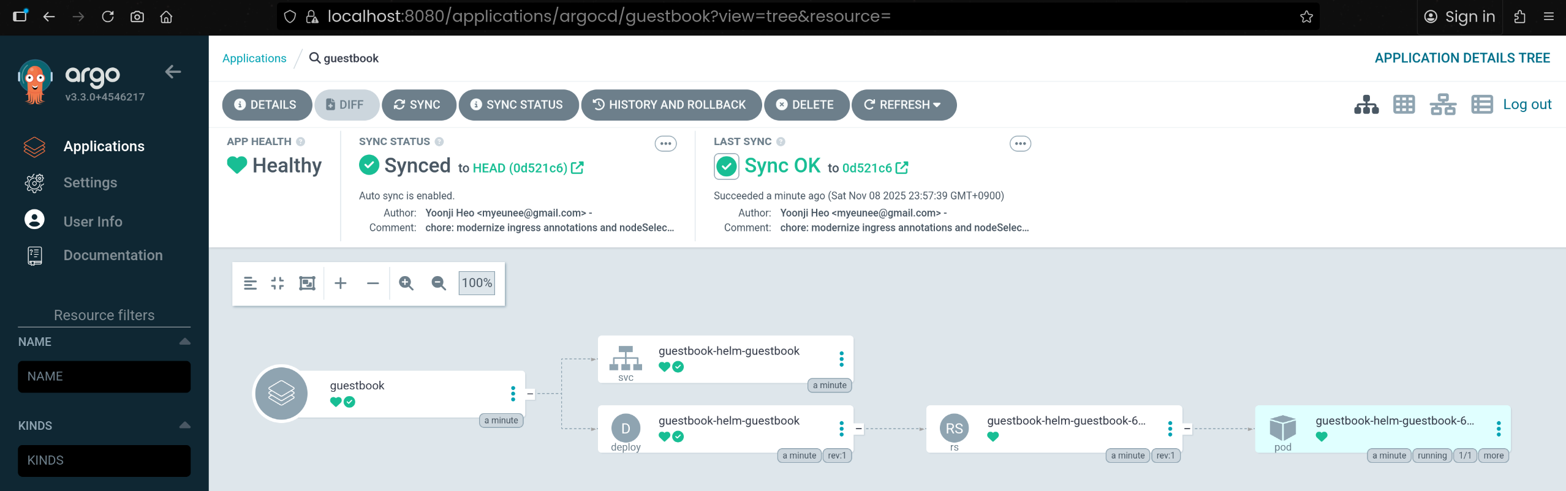
Task: Open menu for guestbook application node
Action: click(513, 394)
